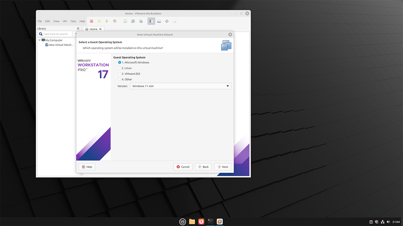Open the Linux Mint start menu
The height and width of the screenshot is (226, 403).
(x=183, y=222)
